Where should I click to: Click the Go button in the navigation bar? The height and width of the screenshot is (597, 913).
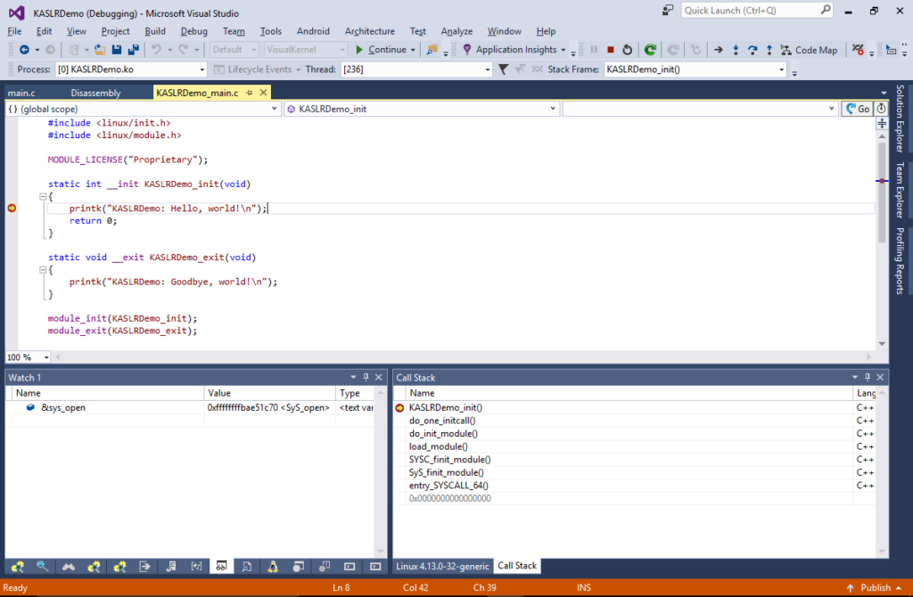pos(856,108)
